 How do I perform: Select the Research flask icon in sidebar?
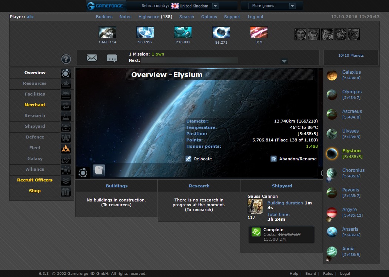pos(66,116)
